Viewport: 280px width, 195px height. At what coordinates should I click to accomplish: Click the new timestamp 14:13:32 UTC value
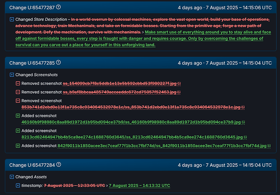coord(140,186)
